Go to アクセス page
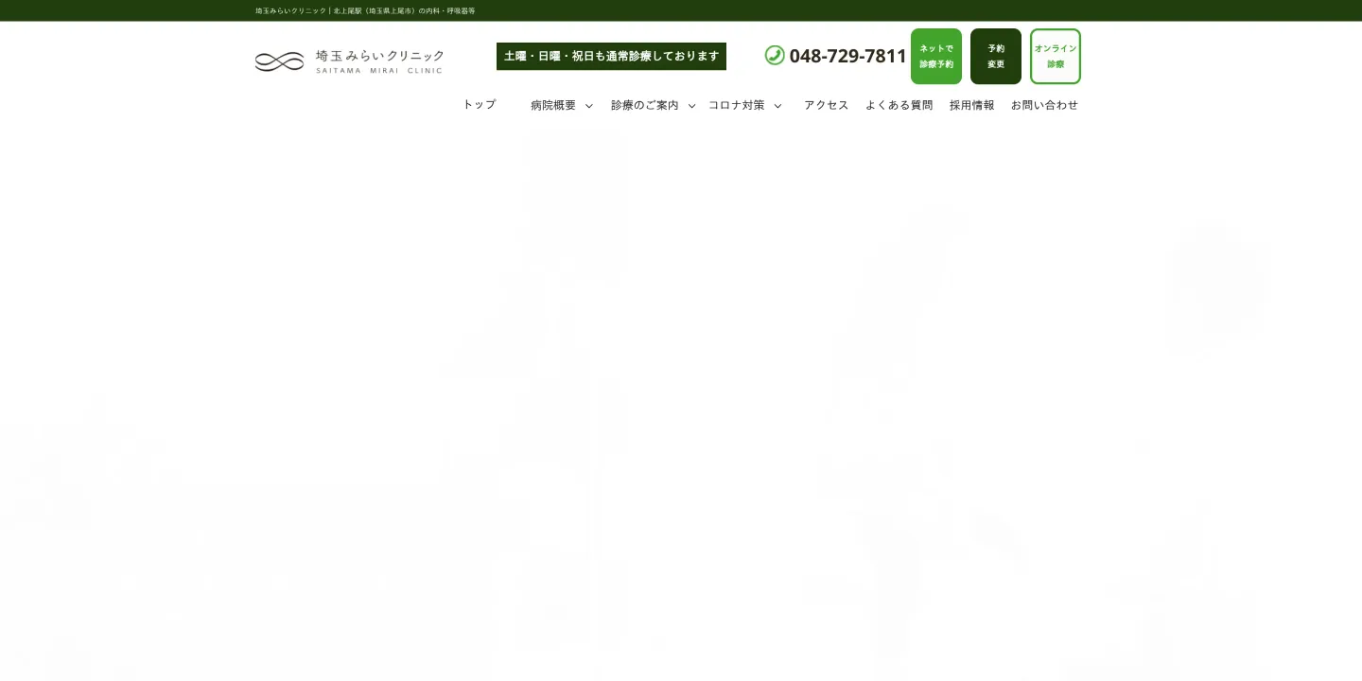The width and height of the screenshot is (1362, 681). pos(827,105)
